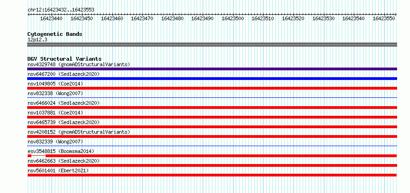Select the red nsv4208152 variant bar
Screen dimensions: 410x193
coord(212,136)
